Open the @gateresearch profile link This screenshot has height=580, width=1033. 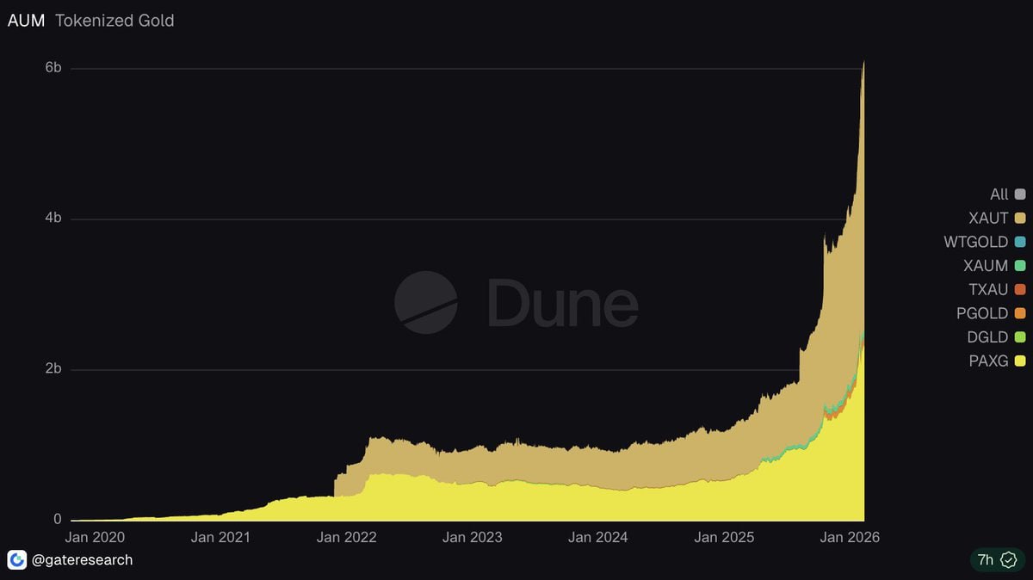click(83, 560)
